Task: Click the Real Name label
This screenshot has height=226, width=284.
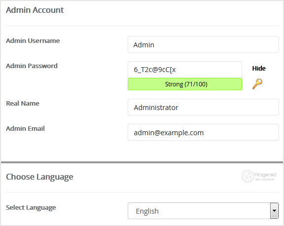Action: point(23,103)
